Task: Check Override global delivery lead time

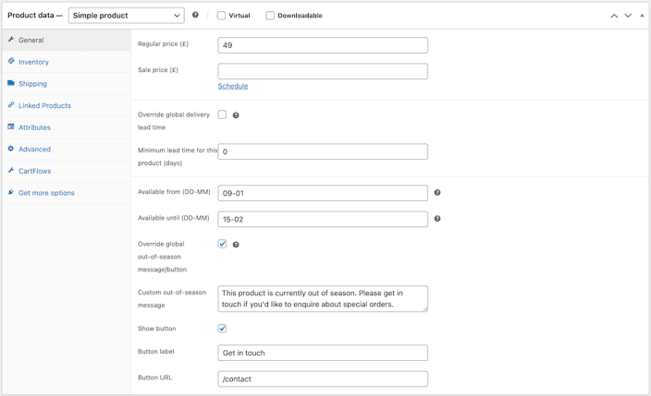Action: 222,114
